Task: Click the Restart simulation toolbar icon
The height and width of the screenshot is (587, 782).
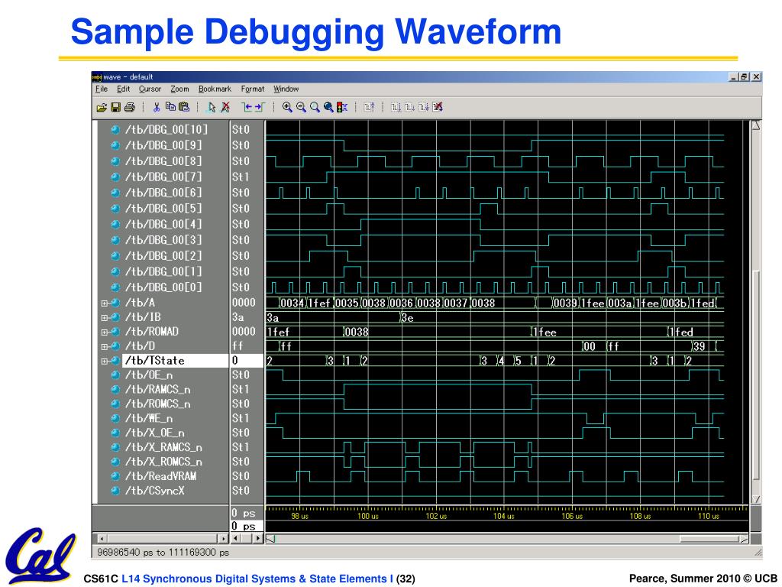Action: 369,107
